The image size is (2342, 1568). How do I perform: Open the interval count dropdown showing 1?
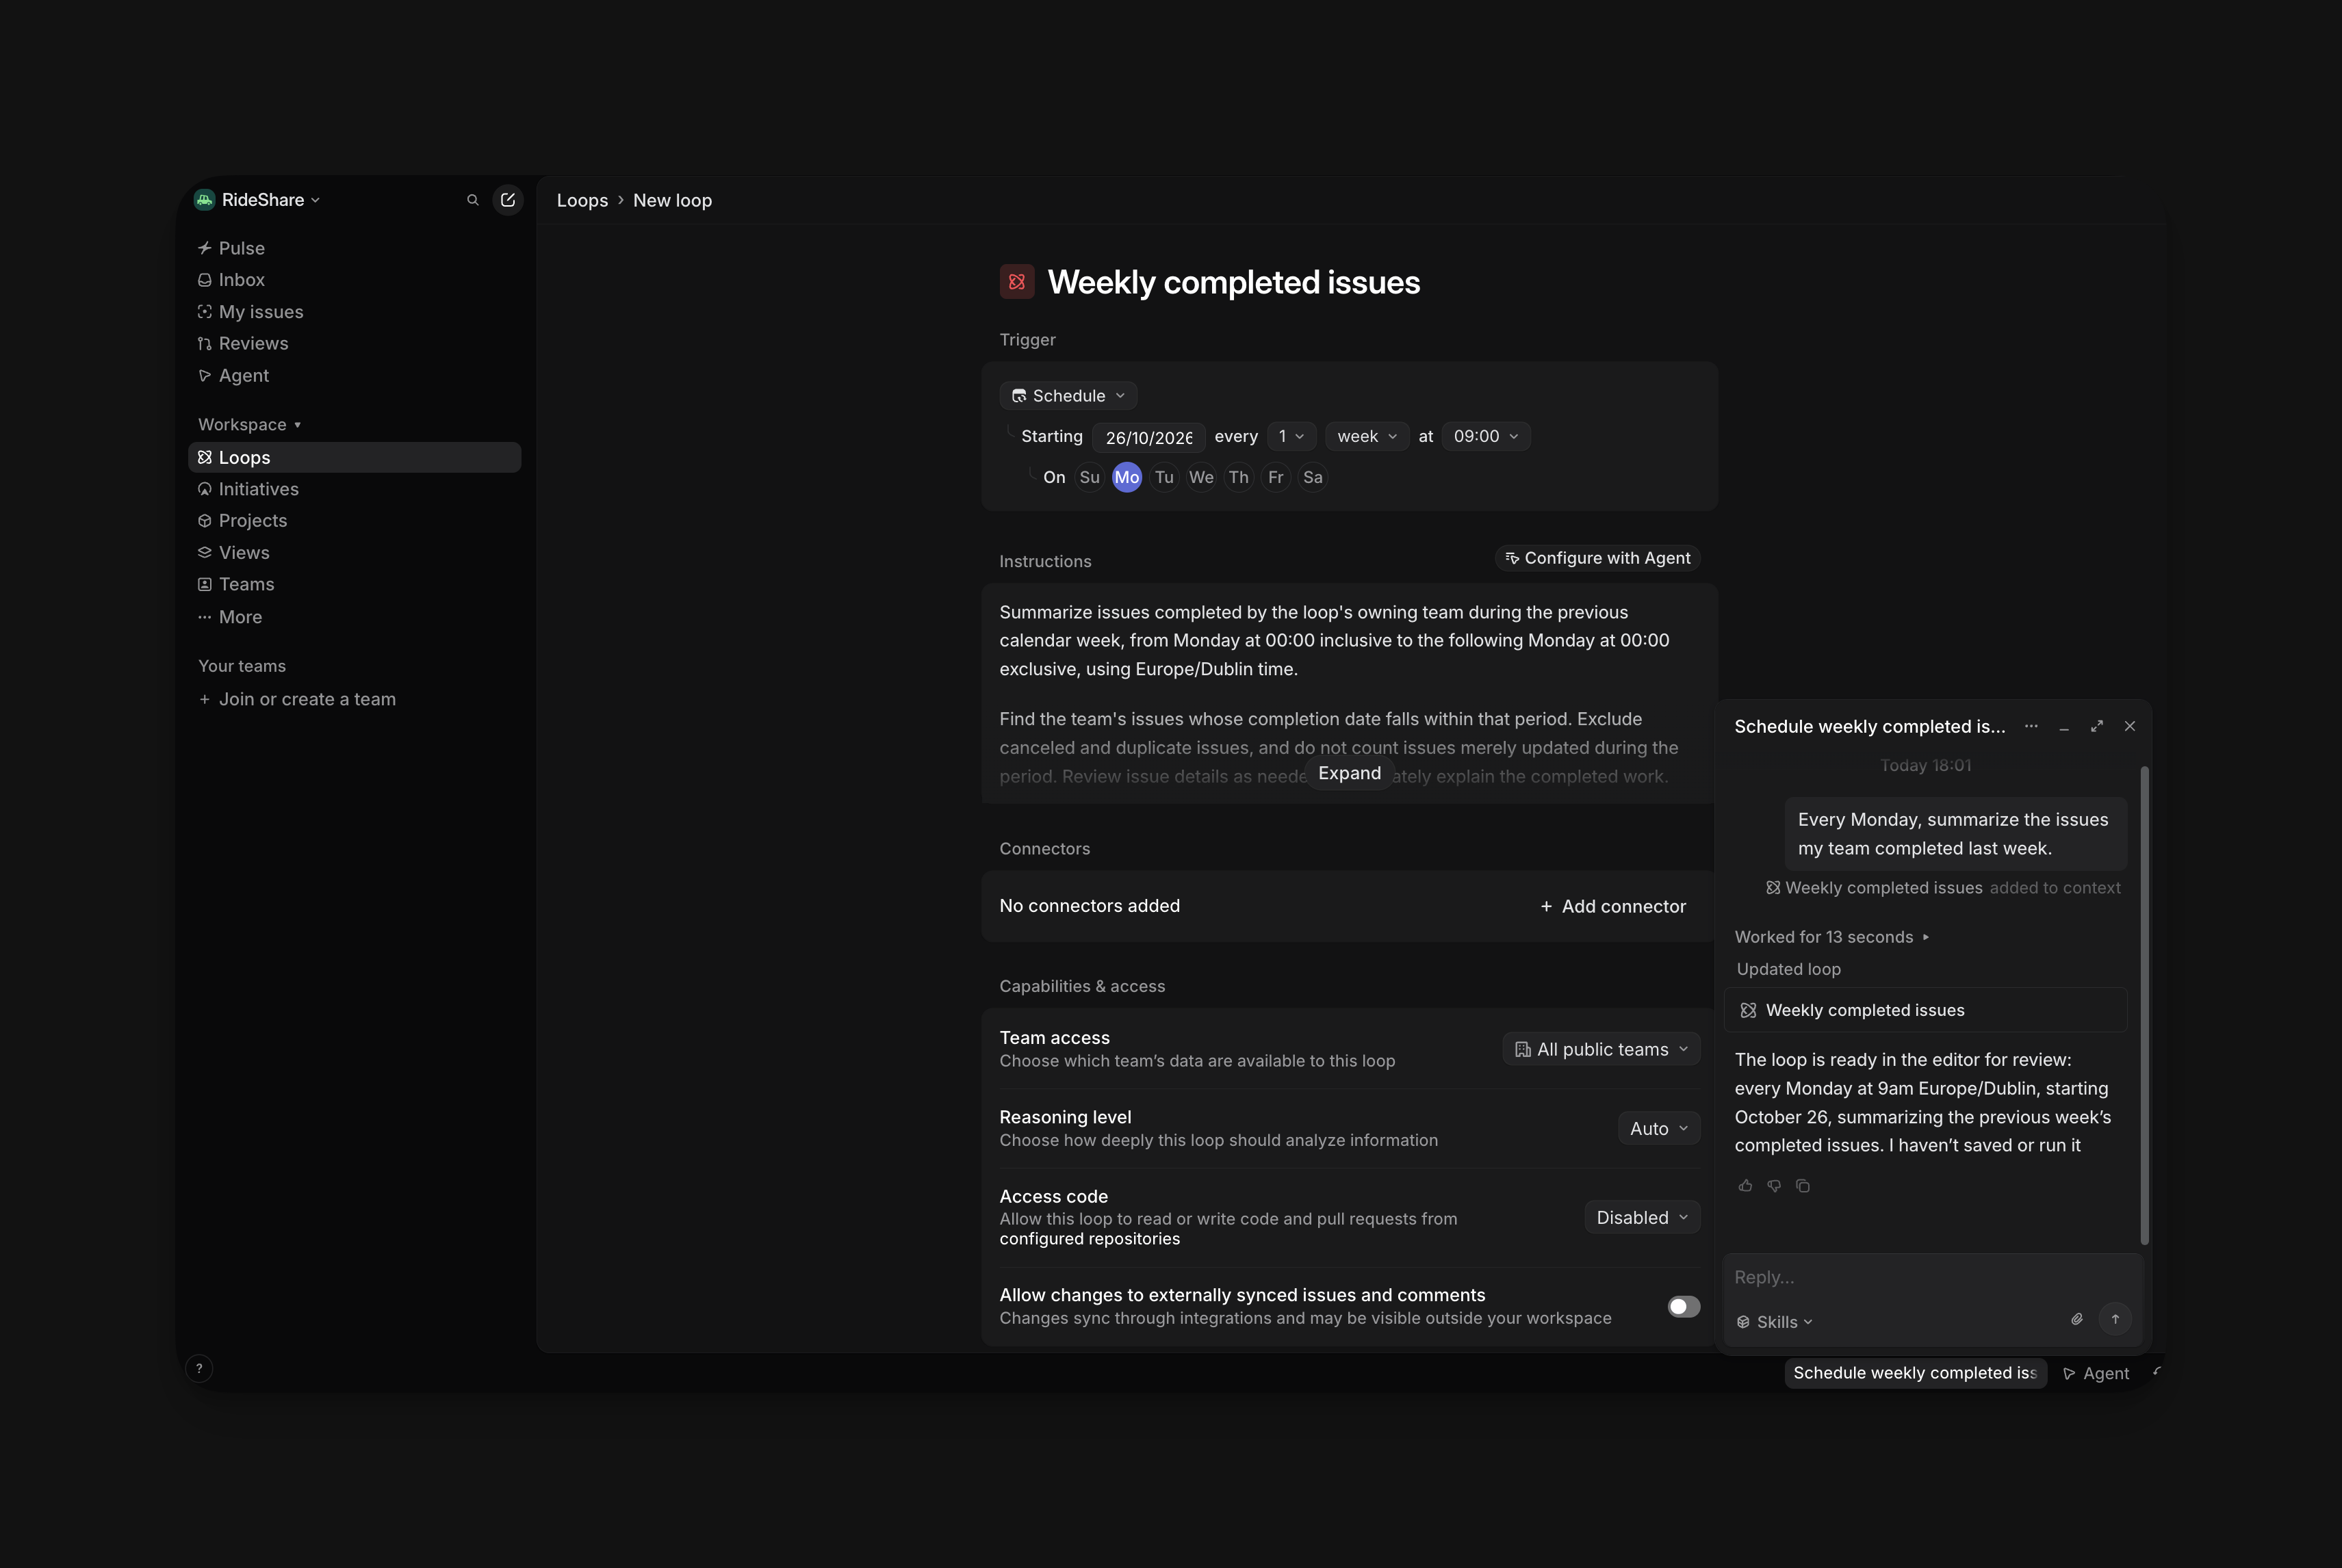coord(1291,437)
